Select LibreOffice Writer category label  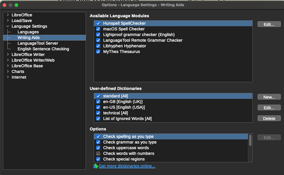coord(28,55)
